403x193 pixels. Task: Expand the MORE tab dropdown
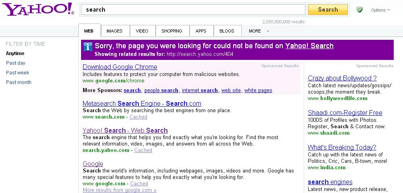coord(259,31)
